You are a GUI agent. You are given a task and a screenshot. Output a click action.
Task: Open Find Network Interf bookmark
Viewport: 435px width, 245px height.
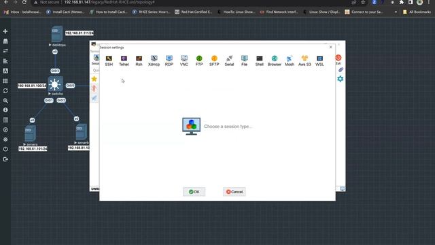(x=279, y=12)
